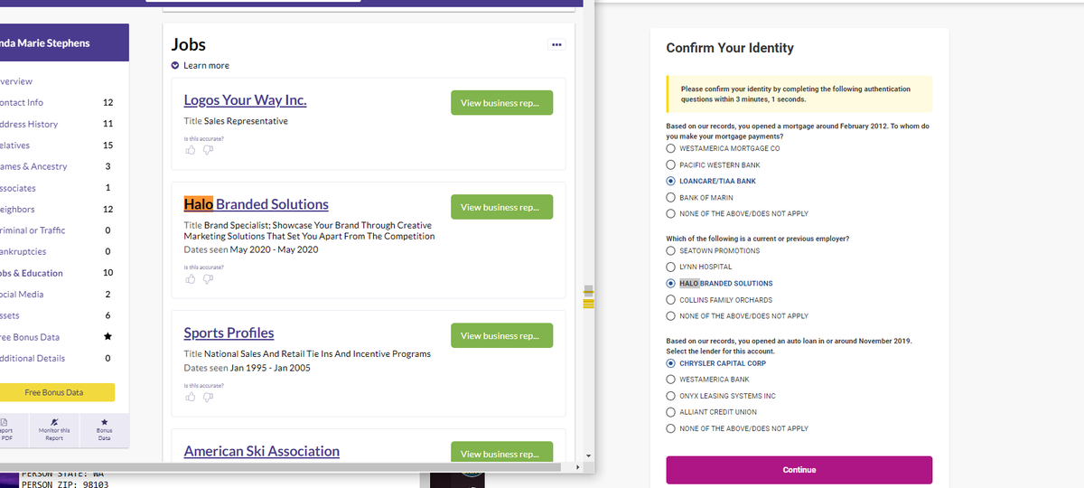Screen dimensions: 1084x488
Task: Click the horizontal scrollbar right arrow
Action: point(577,467)
